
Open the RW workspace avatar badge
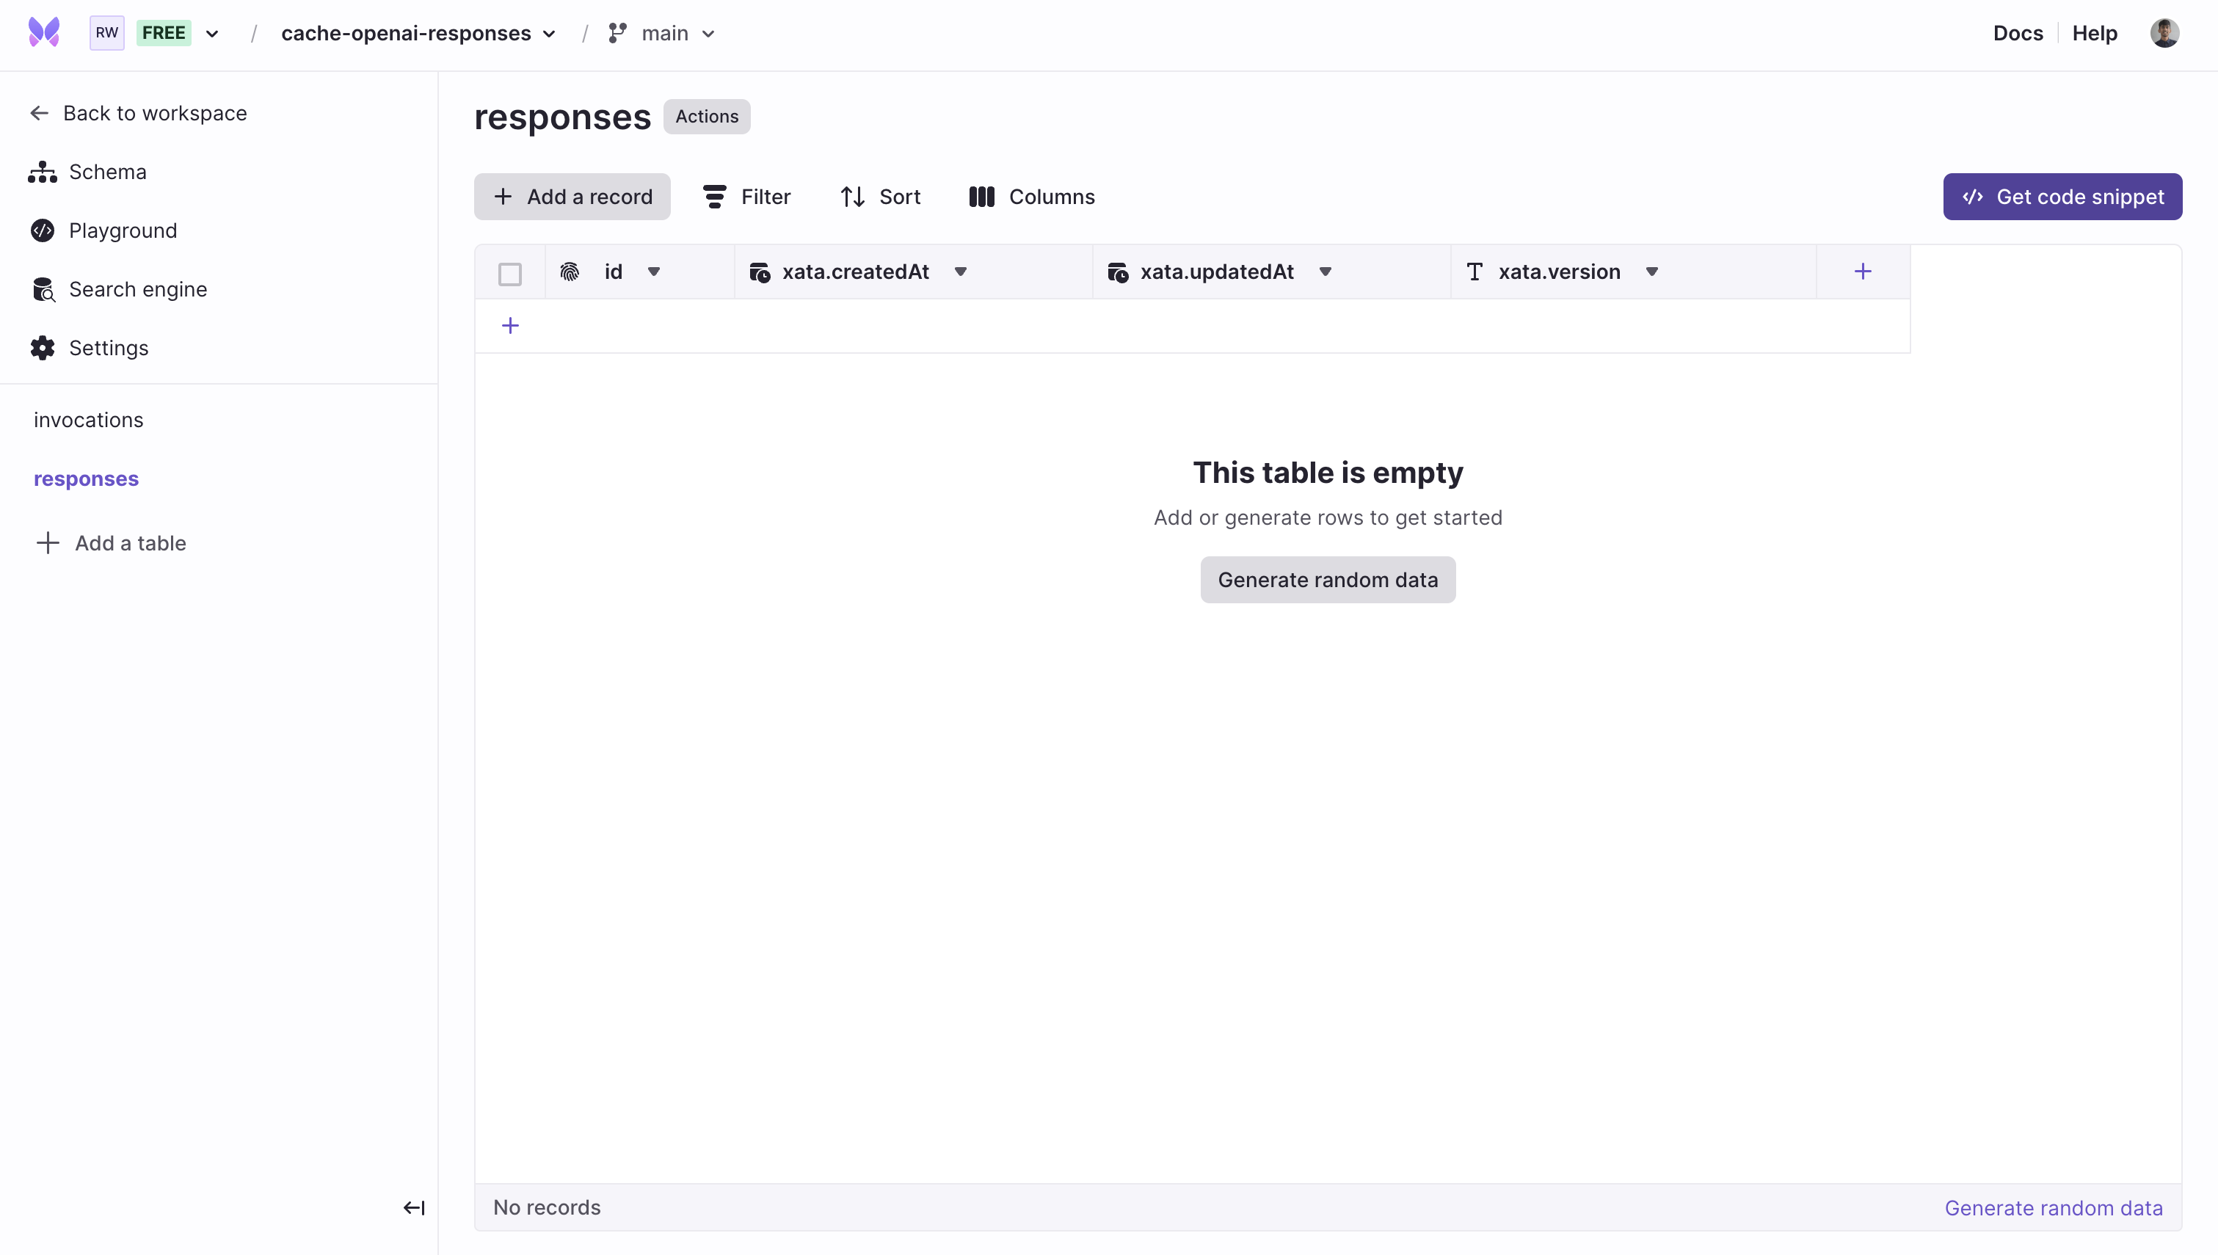click(107, 33)
